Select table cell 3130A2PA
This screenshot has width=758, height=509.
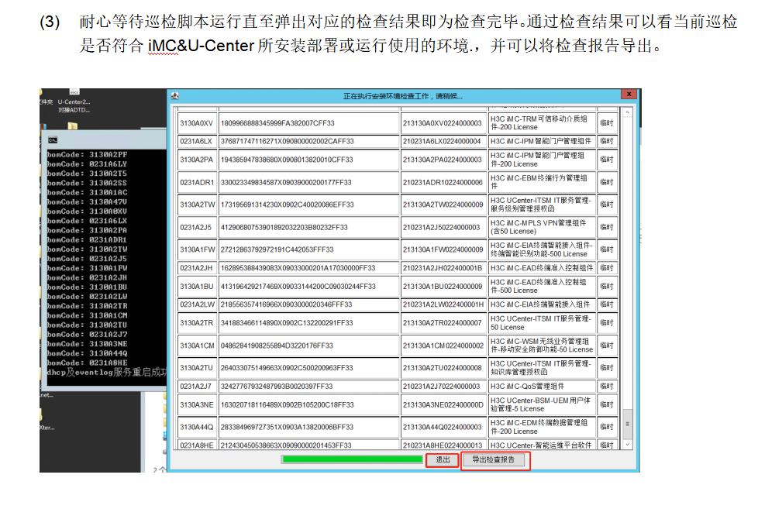click(197, 160)
